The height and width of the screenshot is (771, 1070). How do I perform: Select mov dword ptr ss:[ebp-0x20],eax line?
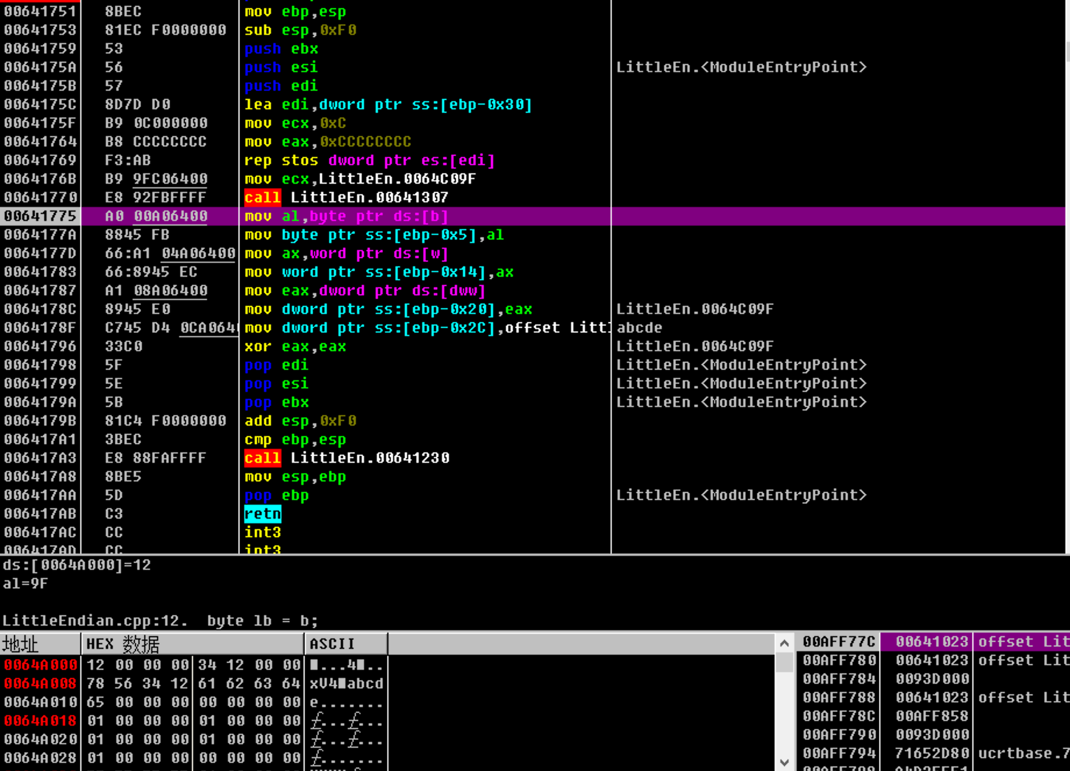pos(388,309)
